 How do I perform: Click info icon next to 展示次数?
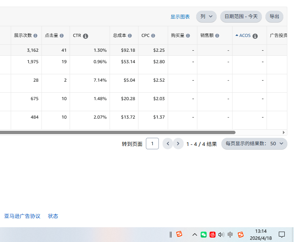click(x=36, y=36)
